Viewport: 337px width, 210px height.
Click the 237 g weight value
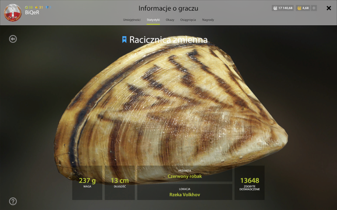pyautogui.click(x=87, y=180)
